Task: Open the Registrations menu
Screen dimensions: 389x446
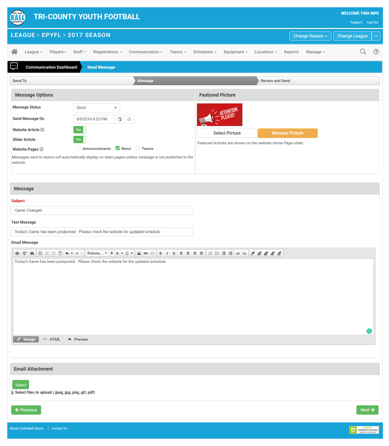Action: pos(107,52)
